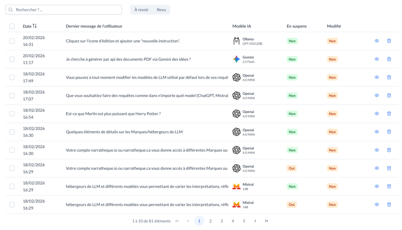
Task: View the Harry Potter Merlin conversation
Action: pyautogui.click(x=376, y=114)
